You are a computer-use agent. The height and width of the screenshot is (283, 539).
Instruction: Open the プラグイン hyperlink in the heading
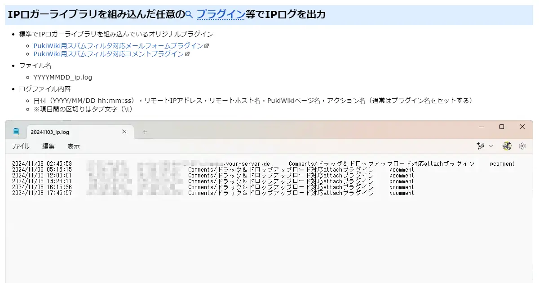coord(220,14)
